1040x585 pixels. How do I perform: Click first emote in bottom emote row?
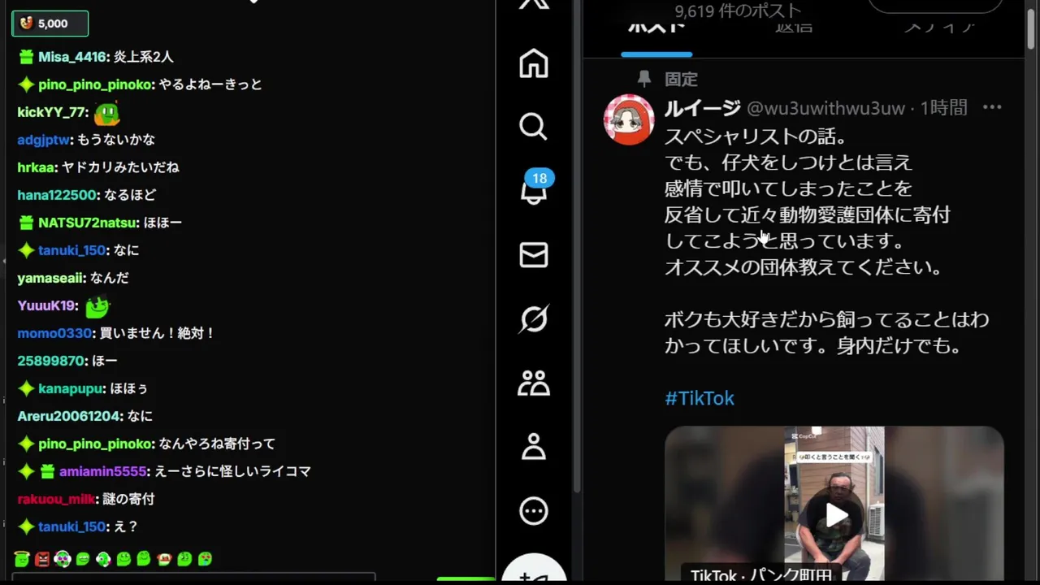[x=22, y=559]
